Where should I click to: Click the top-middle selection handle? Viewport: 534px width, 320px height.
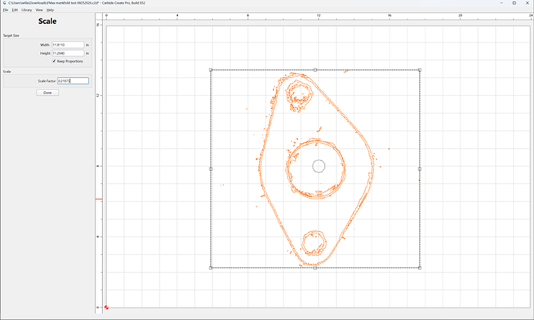pyautogui.click(x=315, y=70)
